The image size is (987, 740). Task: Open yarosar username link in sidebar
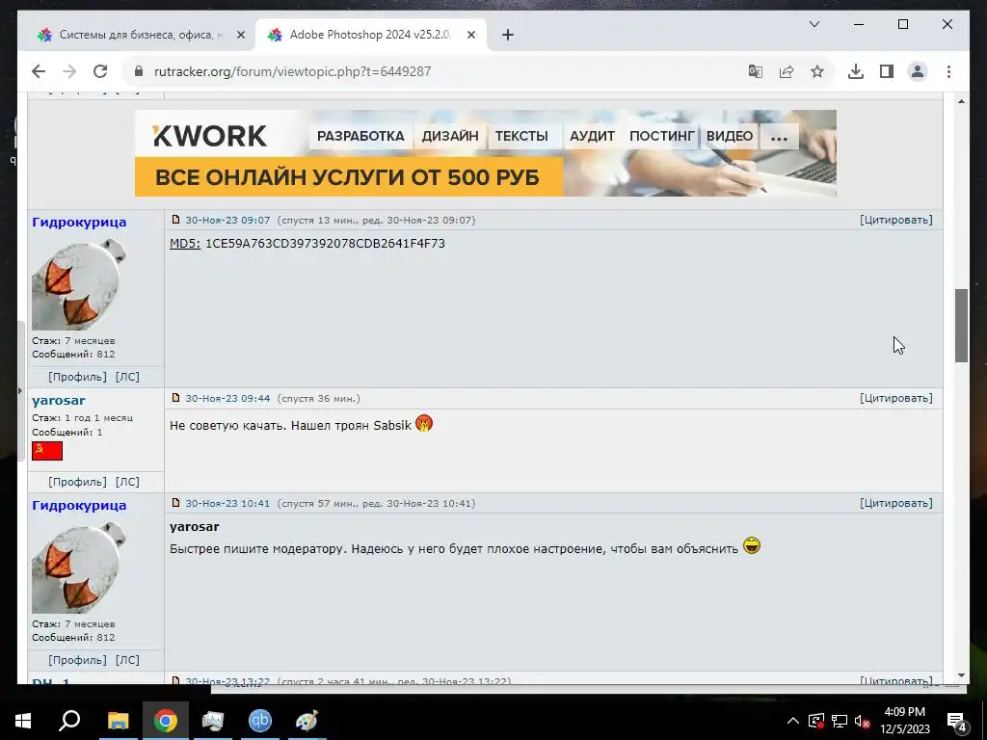(x=59, y=400)
